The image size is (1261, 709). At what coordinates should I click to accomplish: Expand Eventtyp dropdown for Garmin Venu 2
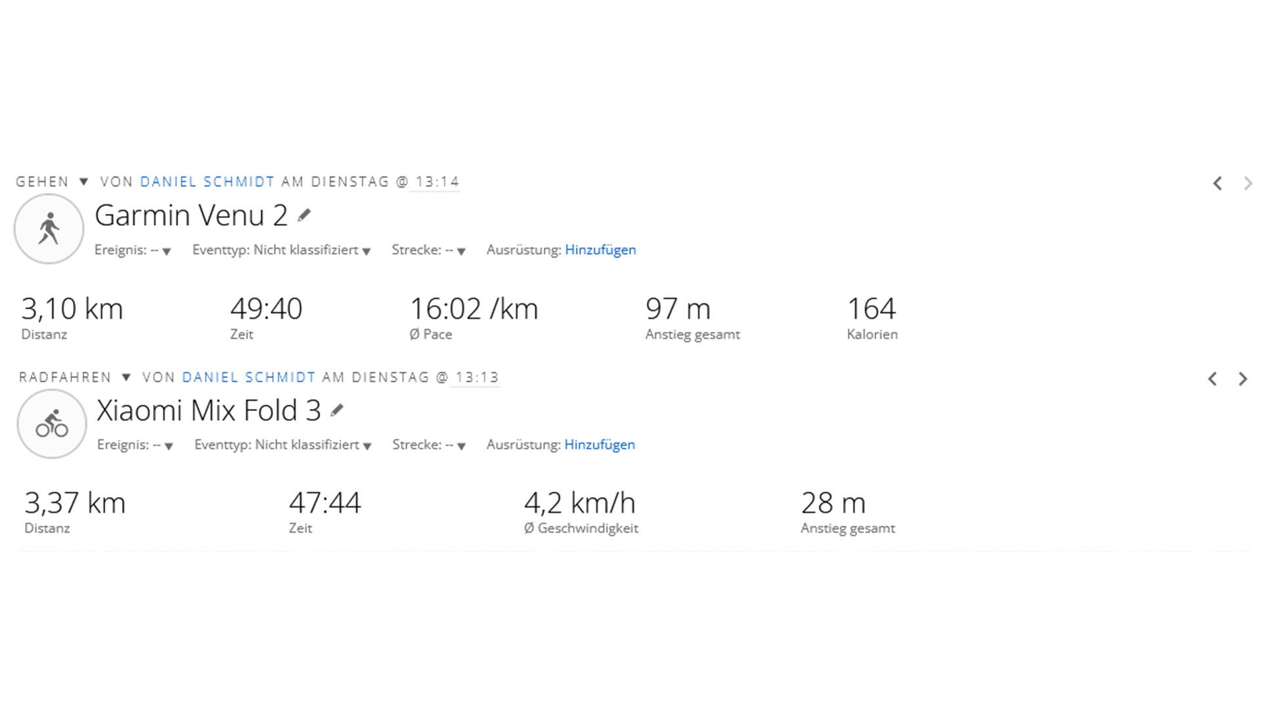366,251
